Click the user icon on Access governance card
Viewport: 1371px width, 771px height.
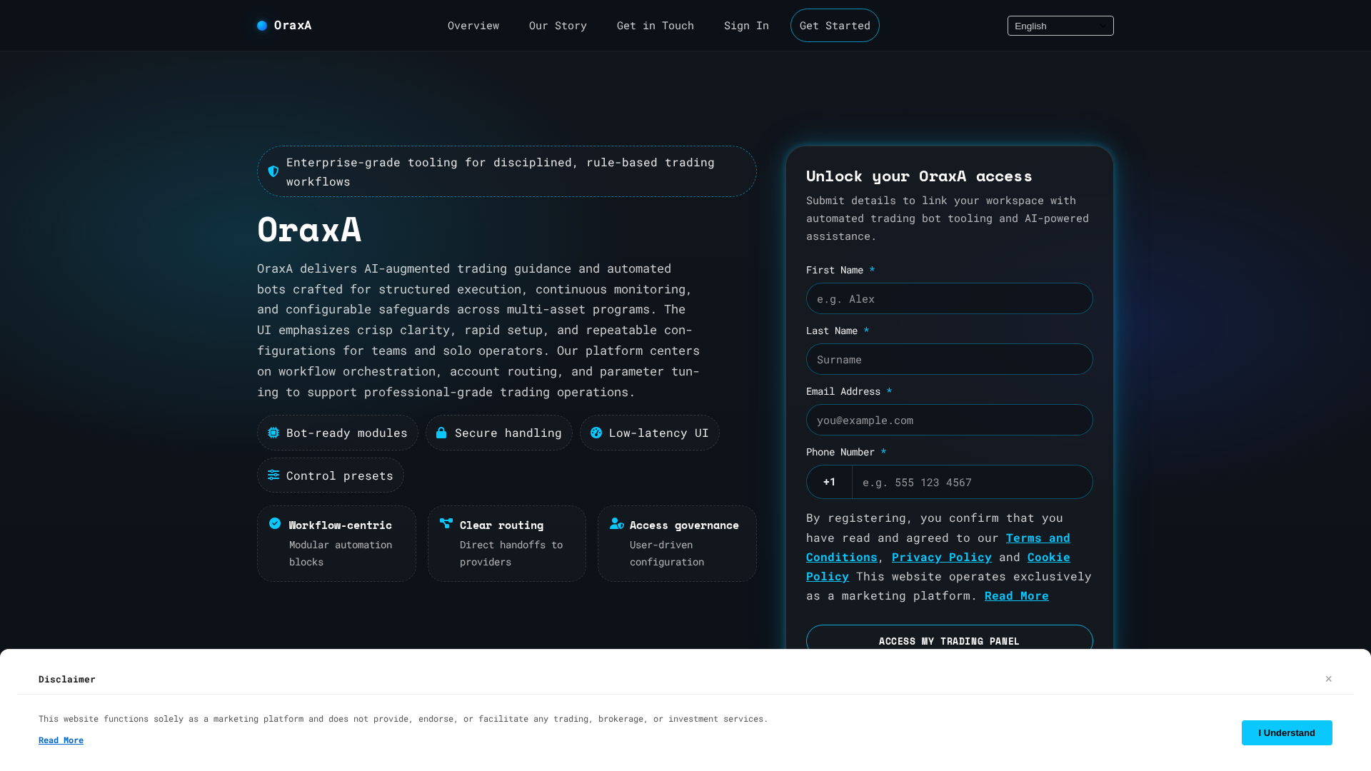point(617,523)
